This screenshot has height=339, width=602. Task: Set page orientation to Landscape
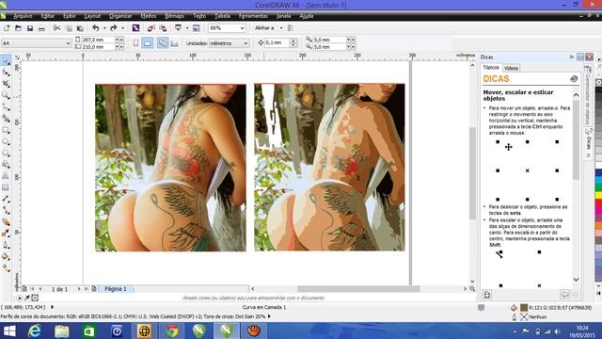point(148,43)
